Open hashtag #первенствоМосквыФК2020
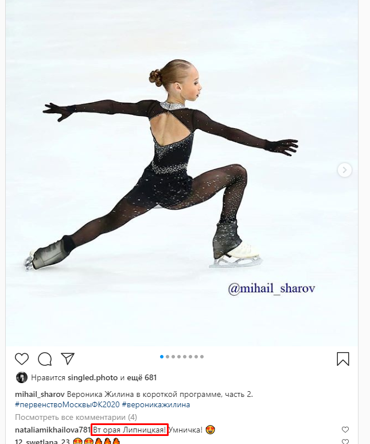 (x=67, y=404)
